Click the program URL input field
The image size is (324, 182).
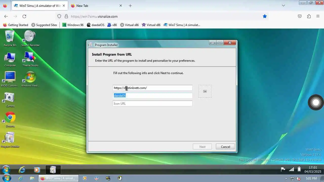[x=152, y=88]
